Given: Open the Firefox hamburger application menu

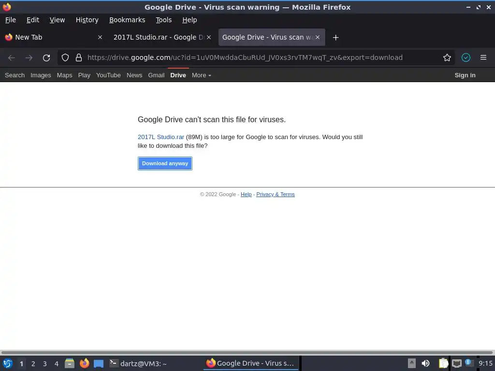Looking at the screenshot, I should [x=483, y=57].
